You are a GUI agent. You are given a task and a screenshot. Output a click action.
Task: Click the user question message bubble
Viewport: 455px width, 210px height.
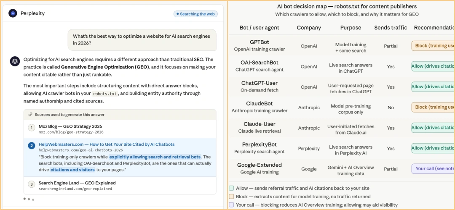tap(142, 39)
